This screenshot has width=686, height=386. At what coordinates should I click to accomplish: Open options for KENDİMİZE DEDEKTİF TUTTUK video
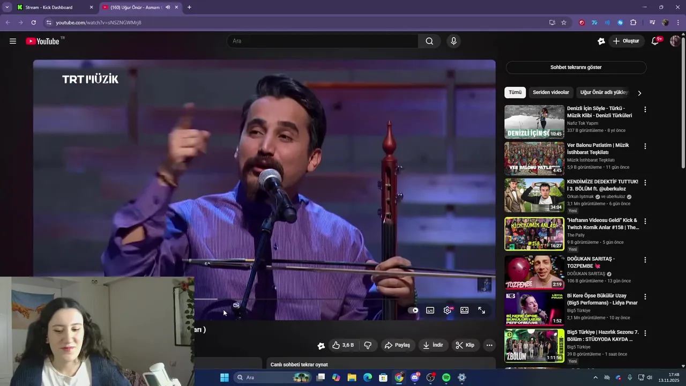click(645, 182)
